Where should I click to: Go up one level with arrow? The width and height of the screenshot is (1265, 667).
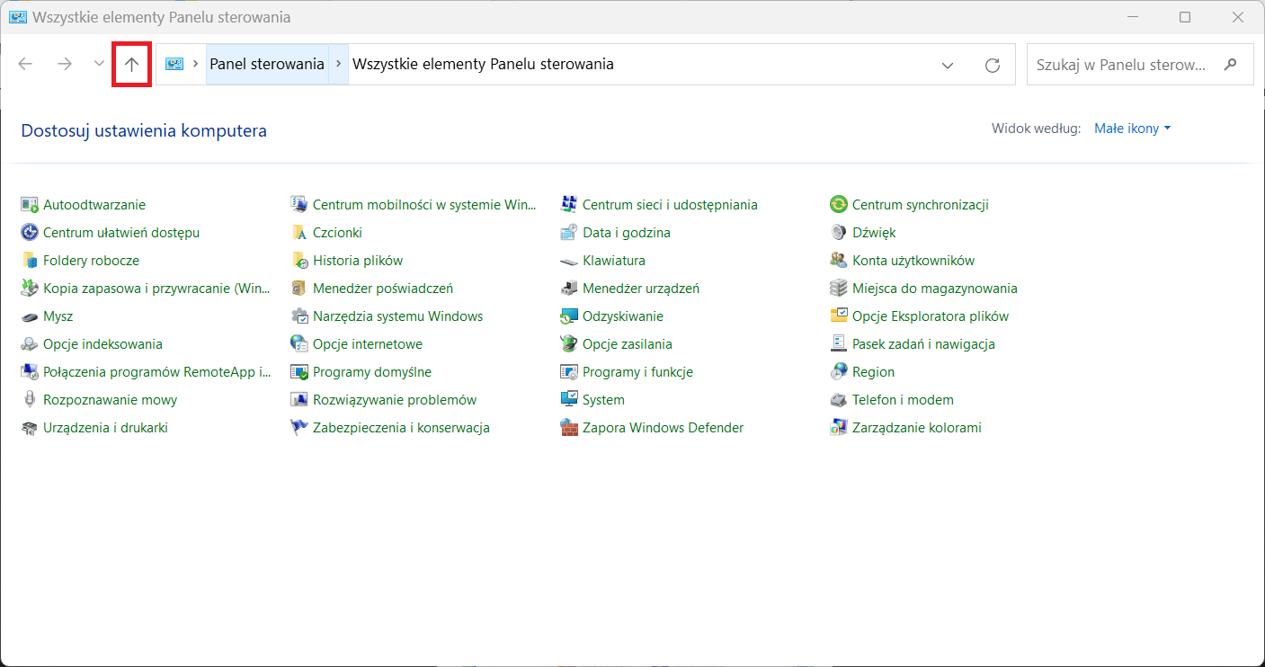point(131,65)
